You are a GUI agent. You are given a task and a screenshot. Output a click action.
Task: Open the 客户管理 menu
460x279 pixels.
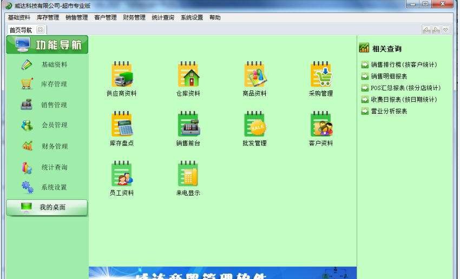(106, 18)
